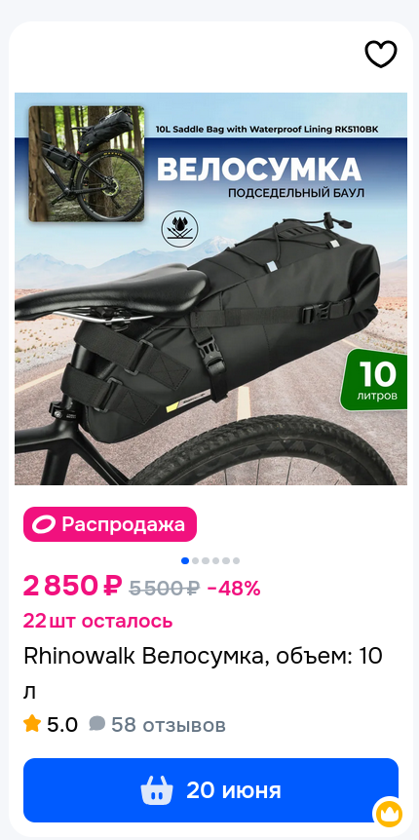Click the oval icon in the Распродажа badge

[44, 524]
